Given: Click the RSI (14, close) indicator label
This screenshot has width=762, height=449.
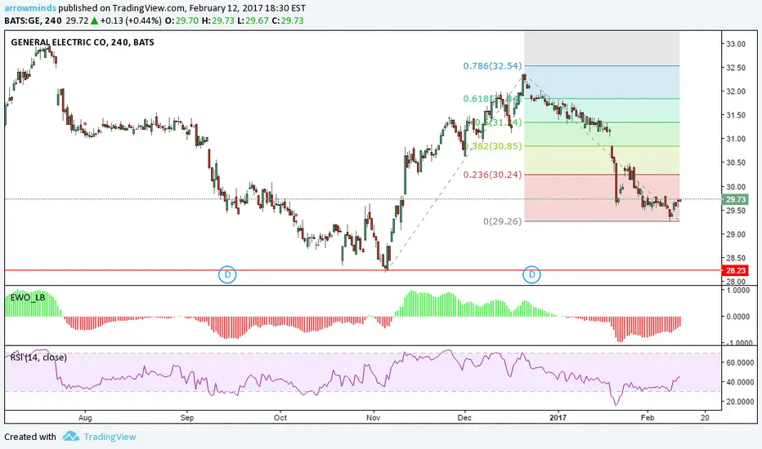Looking at the screenshot, I should pyautogui.click(x=38, y=358).
